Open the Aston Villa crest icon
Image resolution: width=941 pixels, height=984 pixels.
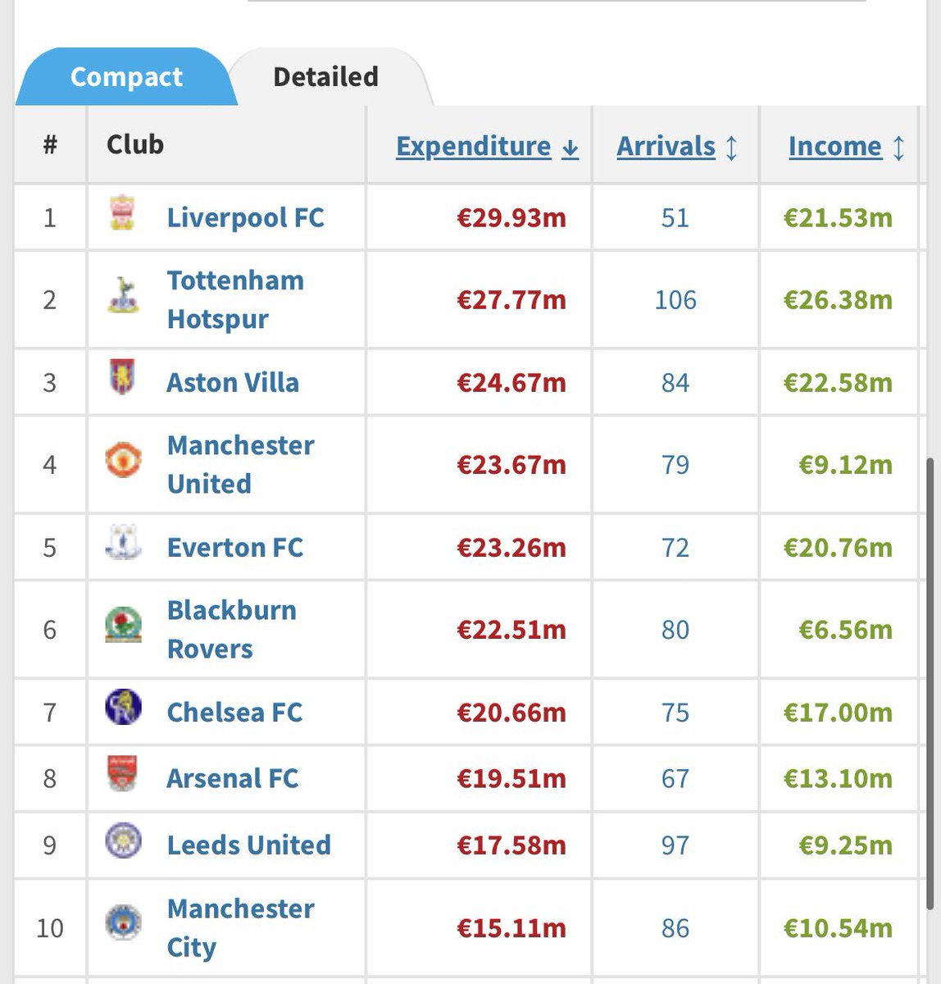123,378
